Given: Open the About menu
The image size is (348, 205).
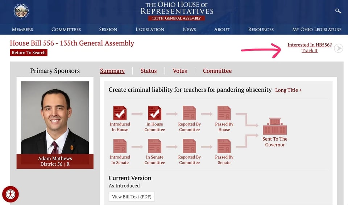Looking at the screenshot, I should 222,29.
